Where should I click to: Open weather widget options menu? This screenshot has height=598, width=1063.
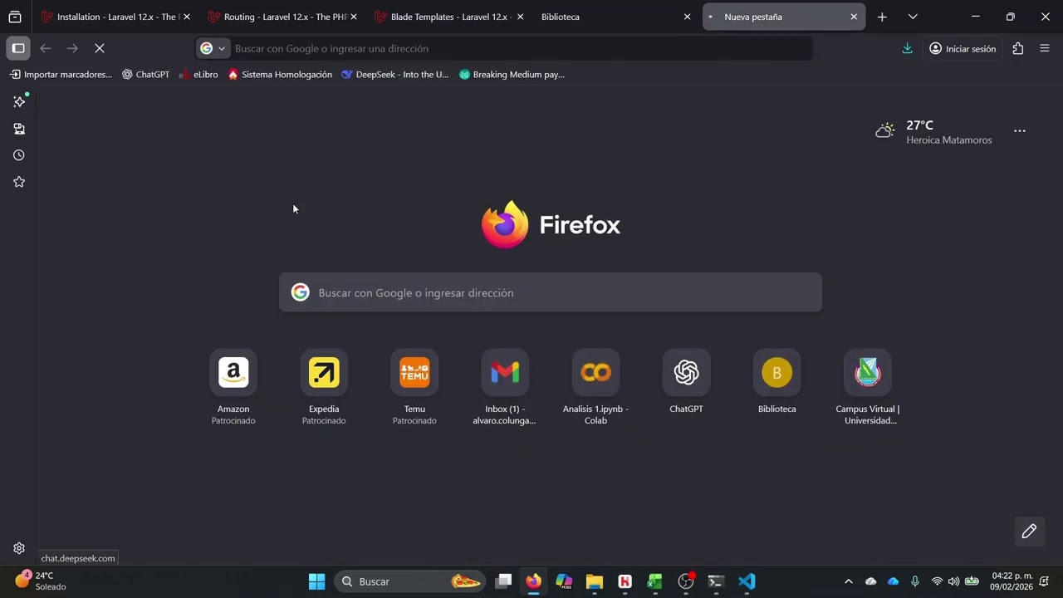1020,131
